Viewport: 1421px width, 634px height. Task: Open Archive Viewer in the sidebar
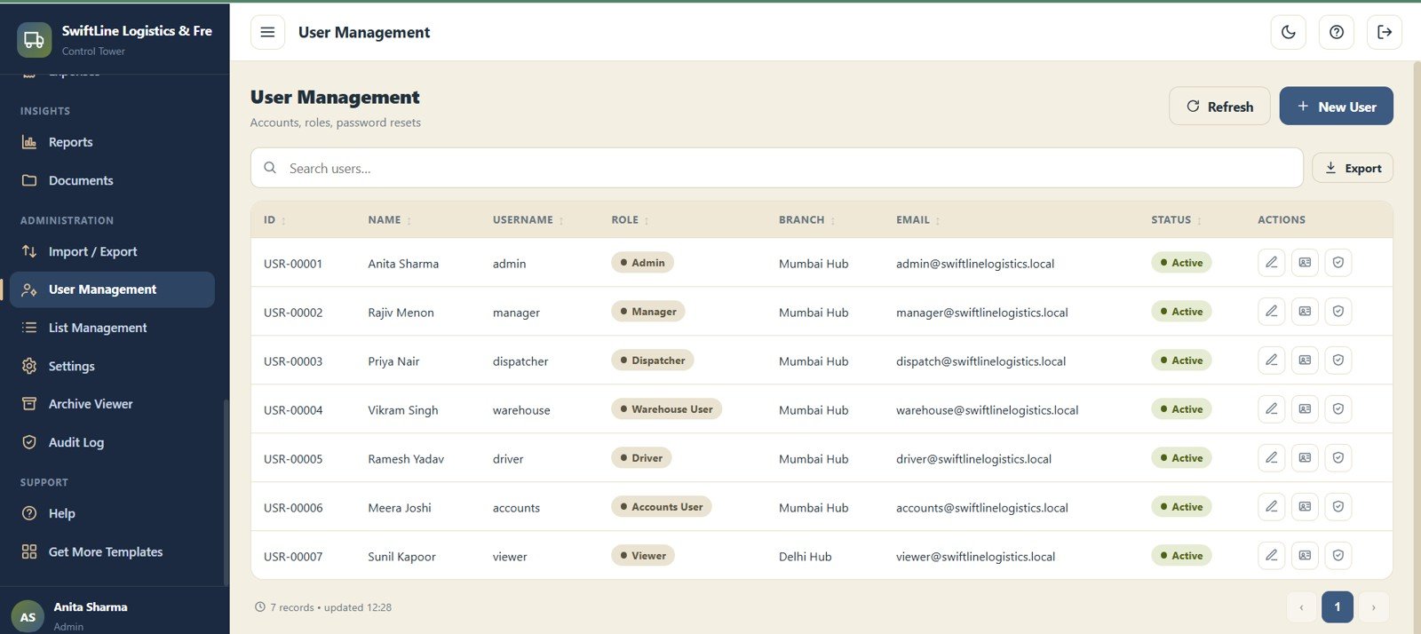point(112,404)
